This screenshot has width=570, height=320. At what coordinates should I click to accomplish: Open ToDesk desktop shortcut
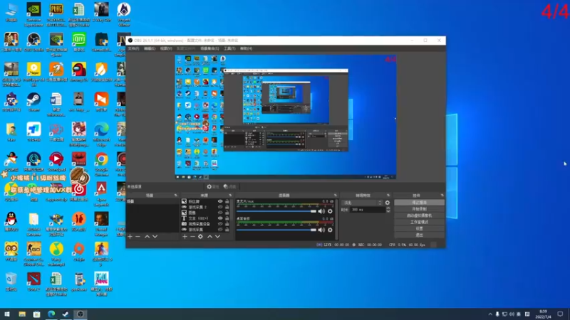tap(33, 132)
